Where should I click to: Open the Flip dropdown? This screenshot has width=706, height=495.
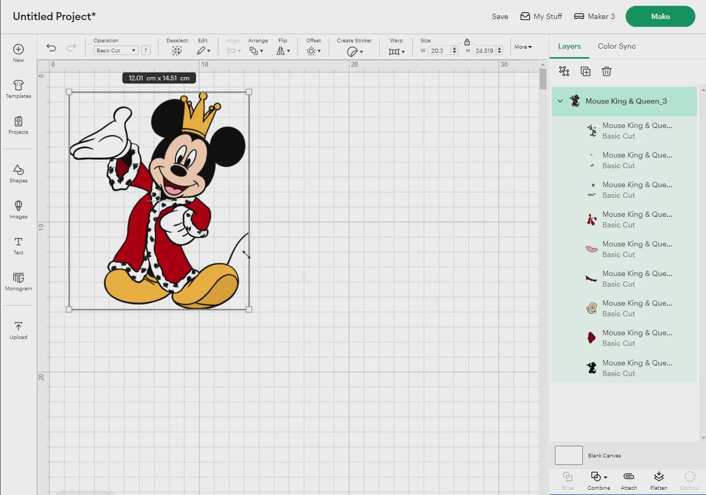(283, 51)
